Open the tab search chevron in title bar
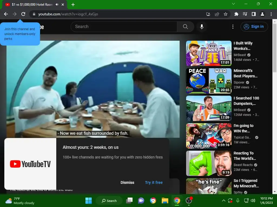This screenshot has width=277, height=207. (x=233, y=4)
